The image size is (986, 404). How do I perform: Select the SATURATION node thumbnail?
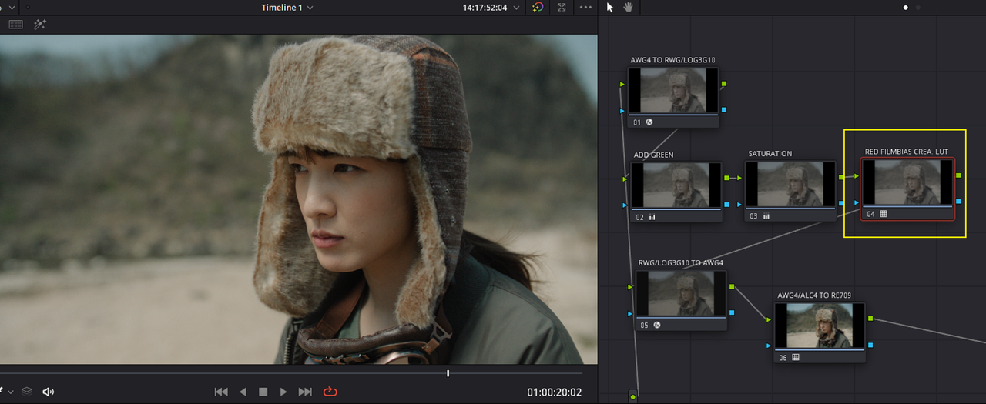tap(791, 185)
